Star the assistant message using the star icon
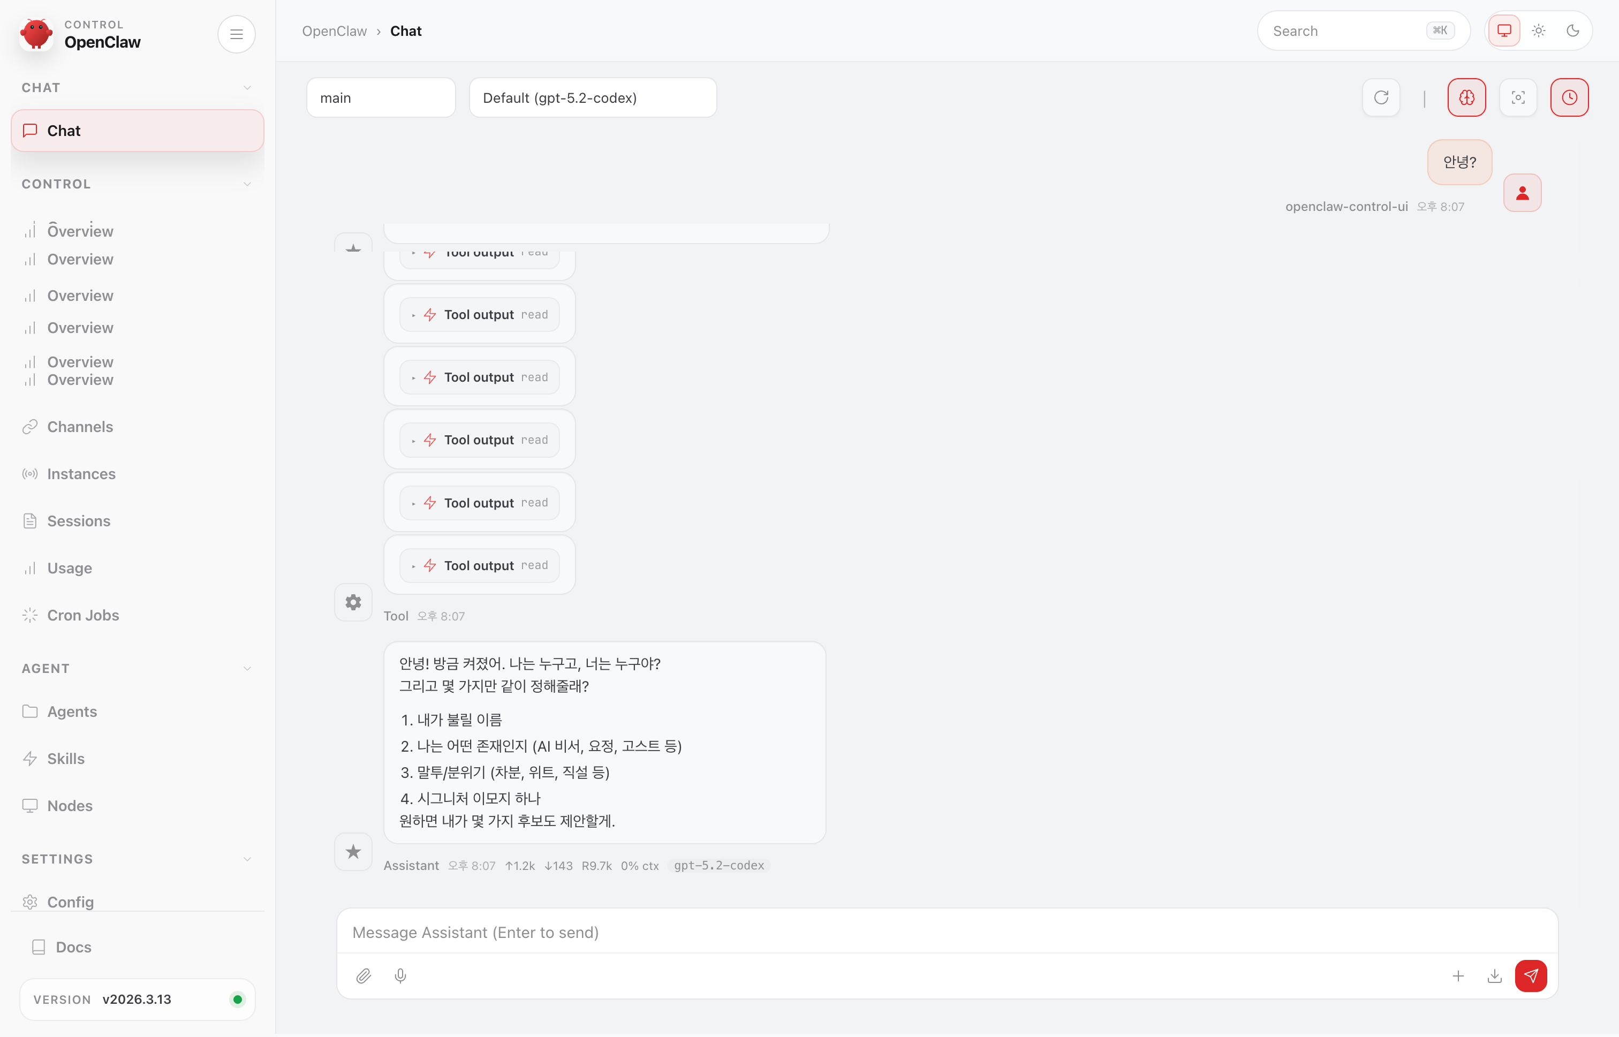Screen dimensions: 1619x1037 pyautogui.click(x=353, y=851)
